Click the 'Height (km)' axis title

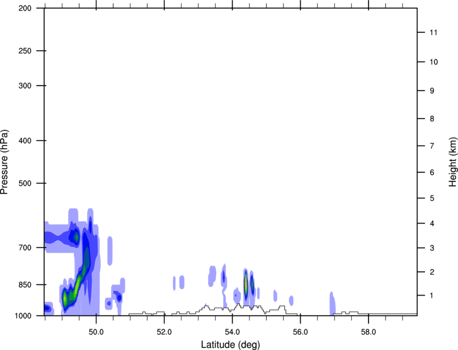[453, 162]
